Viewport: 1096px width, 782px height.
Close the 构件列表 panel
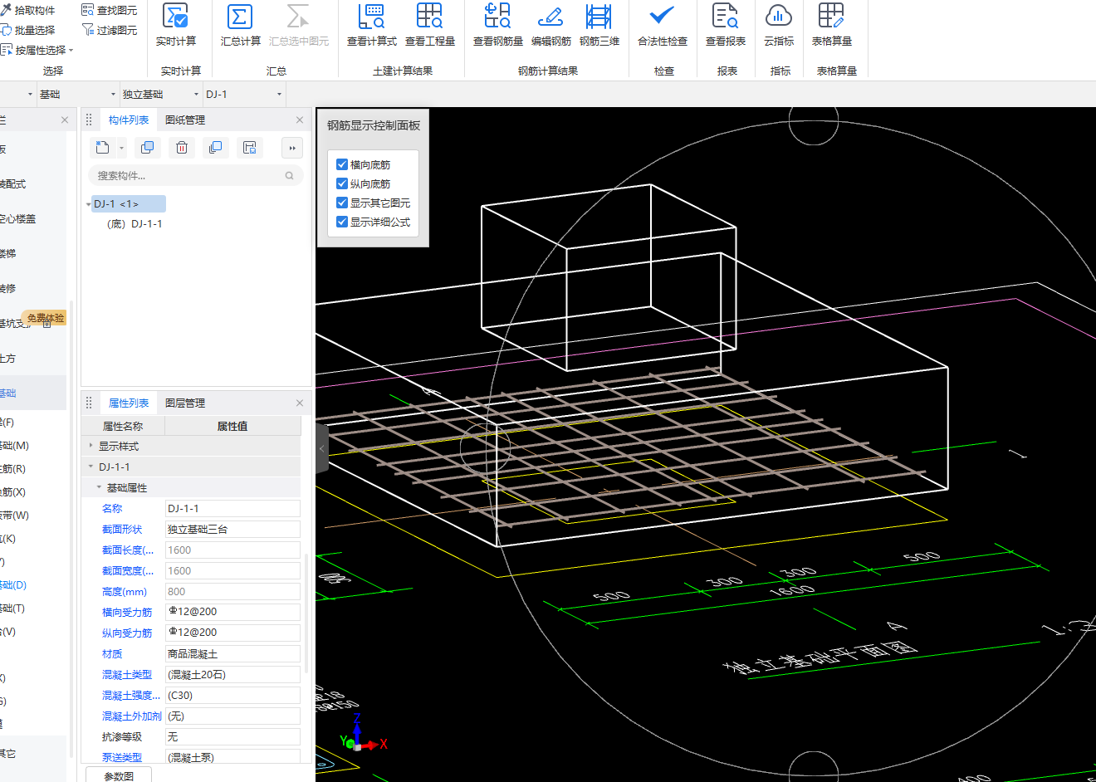pyautogui.click(x=300, y=120)
